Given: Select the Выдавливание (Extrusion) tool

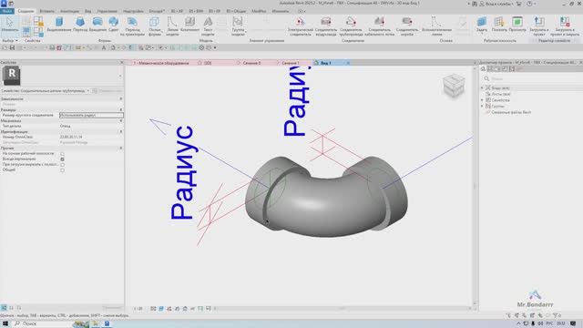Looking at the screenshot, I should [58, 25].
